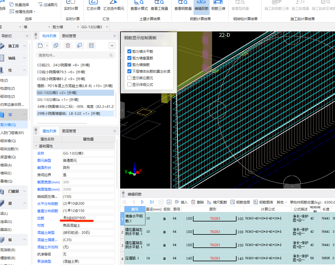Click the 汇总选中图元 ribbon icon
This screenshot has width=335, height=265.
point(114,5)
